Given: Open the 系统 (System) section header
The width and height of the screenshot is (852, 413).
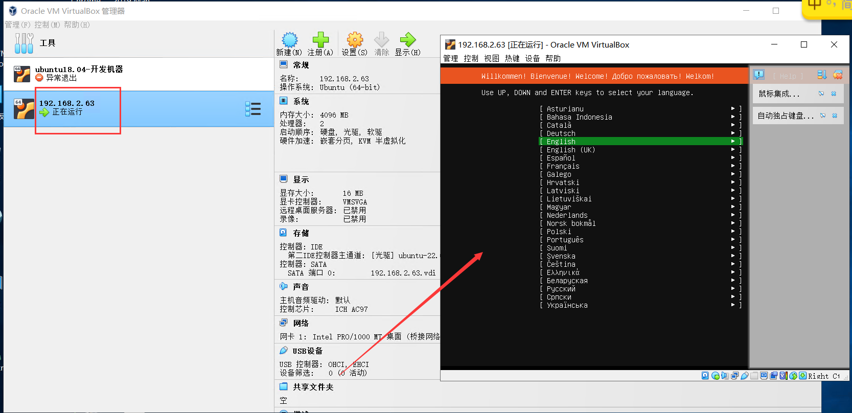Looking at the screenshot, I should (301, 101).
